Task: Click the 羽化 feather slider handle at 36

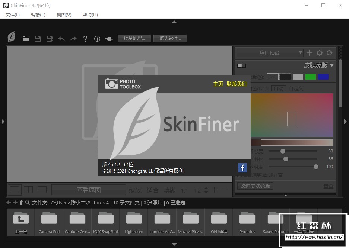Action: [286, 159]
